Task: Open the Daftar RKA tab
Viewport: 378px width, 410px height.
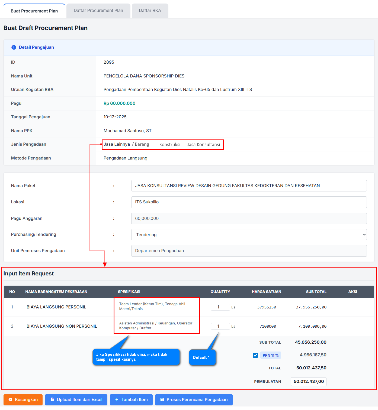Action: pyautogui.click(x=150, y=11)
